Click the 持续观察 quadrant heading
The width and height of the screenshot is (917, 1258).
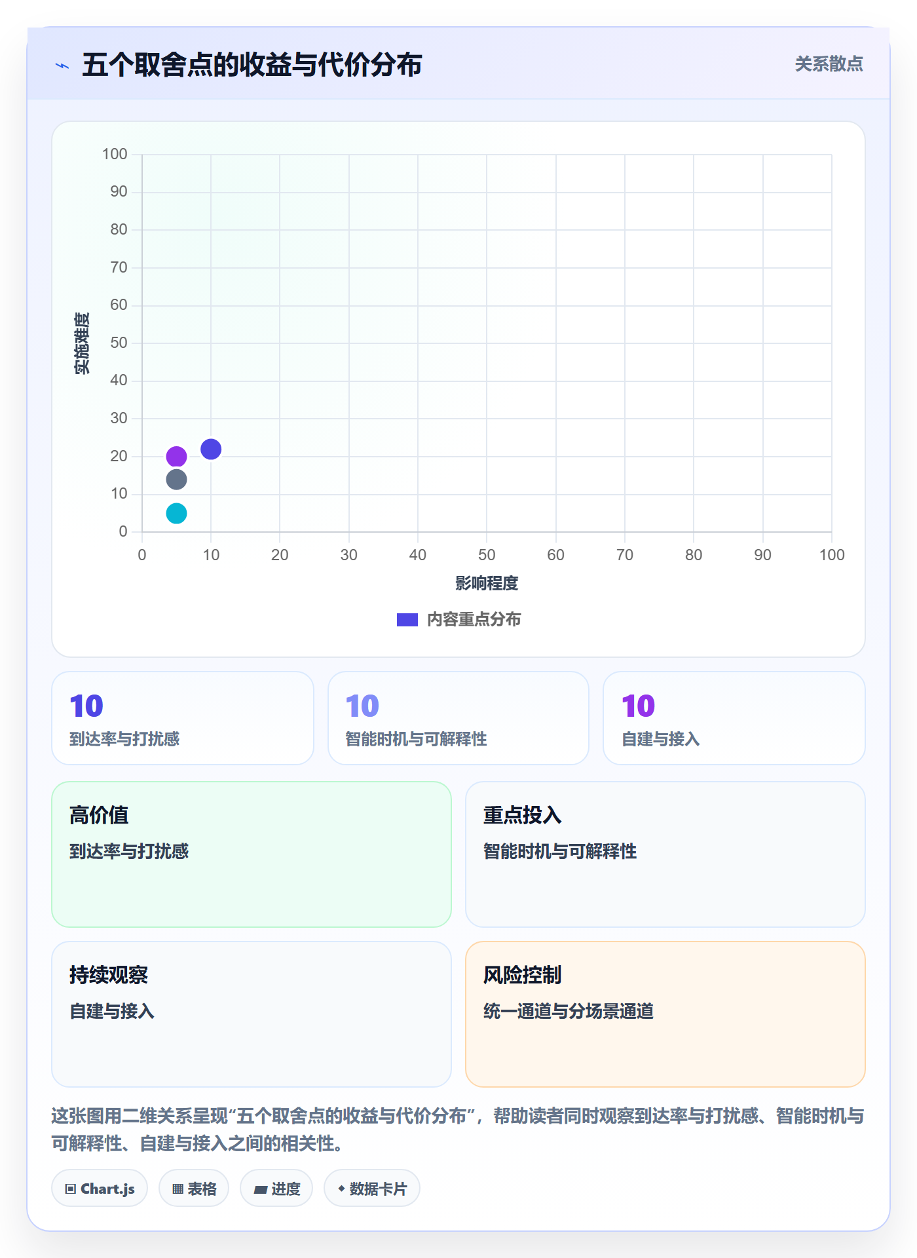(109, 975)
